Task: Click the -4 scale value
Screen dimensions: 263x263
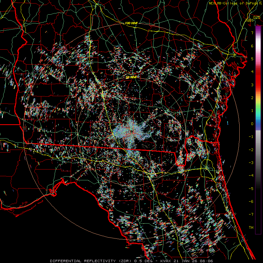Action: coord(251,175)
